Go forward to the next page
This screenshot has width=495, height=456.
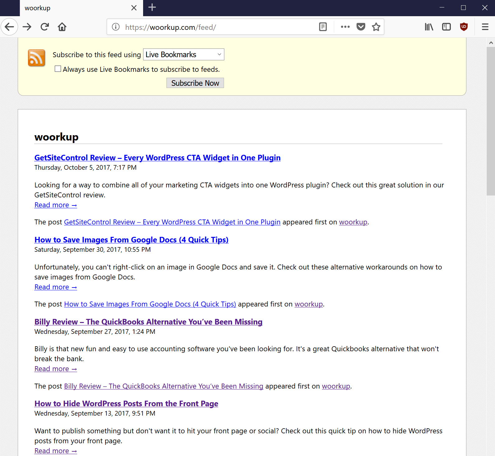click(27, 27)
